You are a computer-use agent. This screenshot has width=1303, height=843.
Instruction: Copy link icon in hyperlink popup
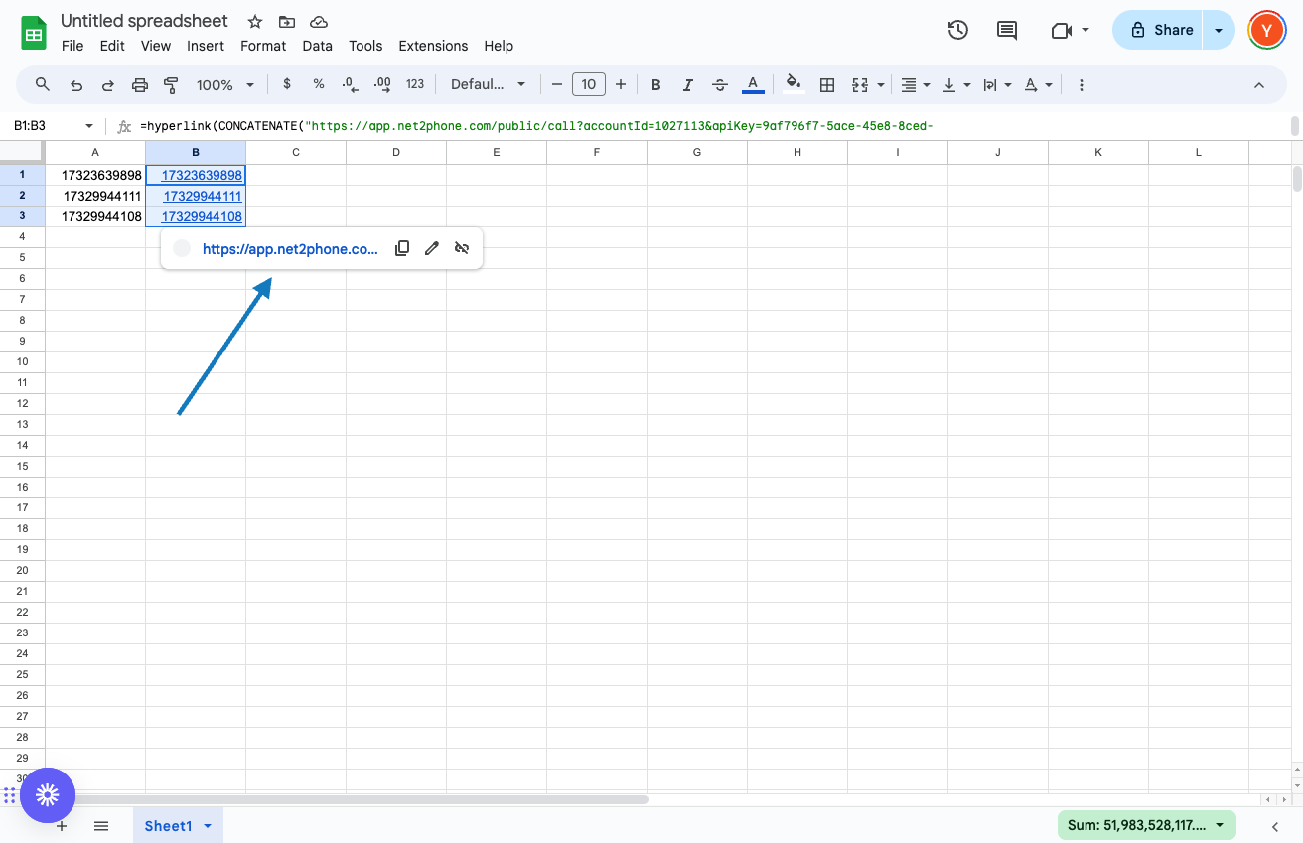(x=402, y=248)
